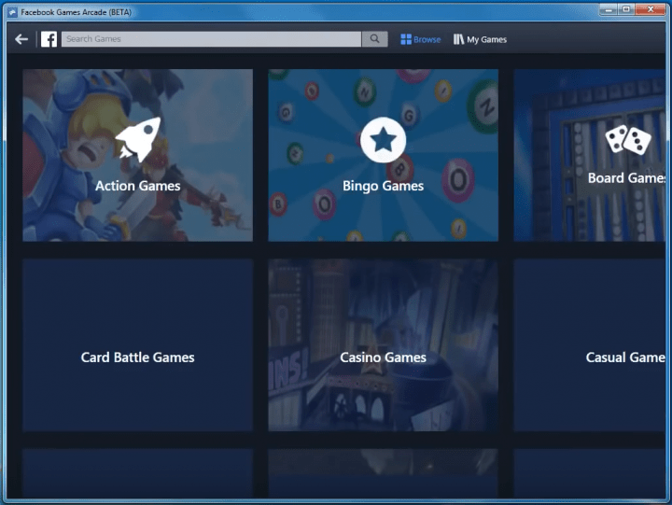Open the Casino Games tile
The height and width of the screenshot is (505, 672).
click(384, 344)
